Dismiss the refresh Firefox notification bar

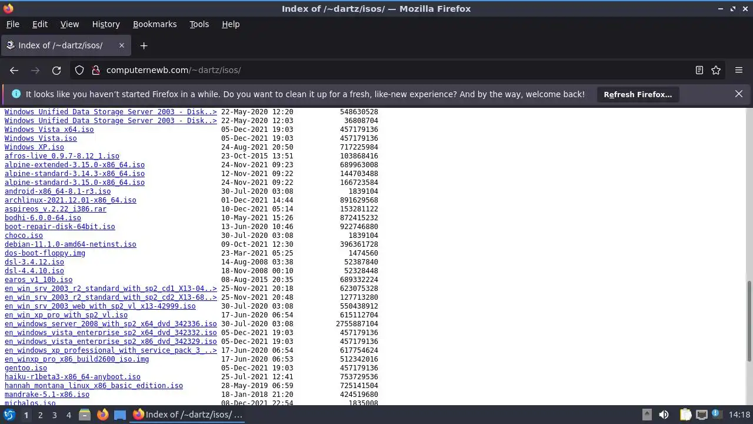click(x=739, y=94)
